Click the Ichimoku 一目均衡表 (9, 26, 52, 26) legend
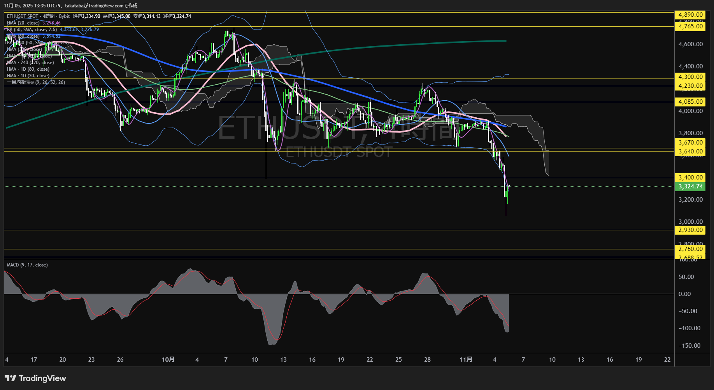The width and height of the screenshot is (714, 390). tap(36, 82)
